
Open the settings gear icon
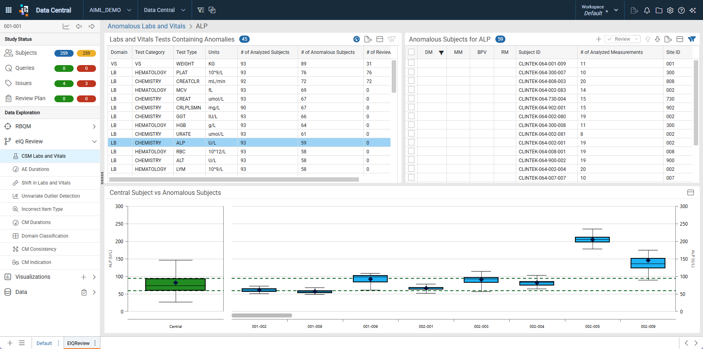670,10
